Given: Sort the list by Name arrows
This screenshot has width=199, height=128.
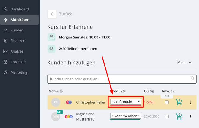Looking at the screenshot, I should pyautogui.click(x=61, y=91).
